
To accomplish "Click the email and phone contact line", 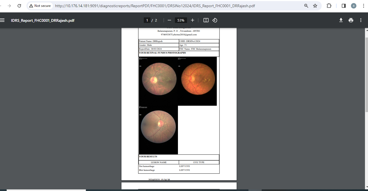I will click(179, 35).
